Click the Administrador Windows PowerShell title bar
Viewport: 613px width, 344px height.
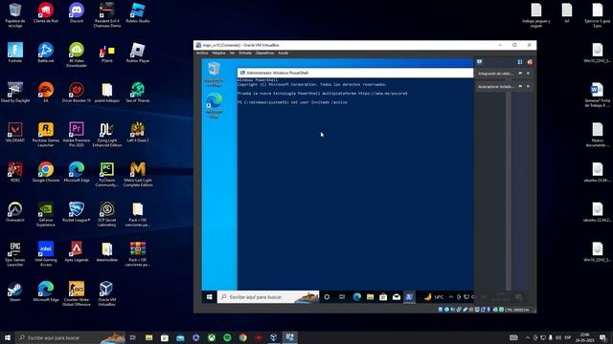355,73
